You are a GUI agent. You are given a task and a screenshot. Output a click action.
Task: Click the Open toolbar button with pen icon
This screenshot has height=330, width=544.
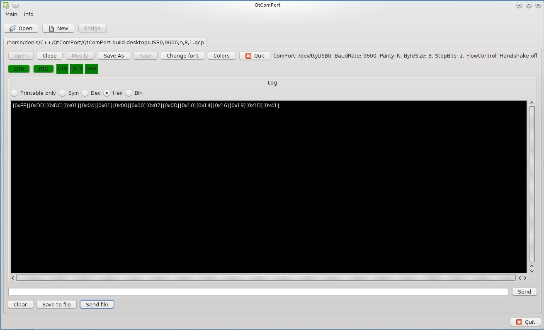(21, 28)
